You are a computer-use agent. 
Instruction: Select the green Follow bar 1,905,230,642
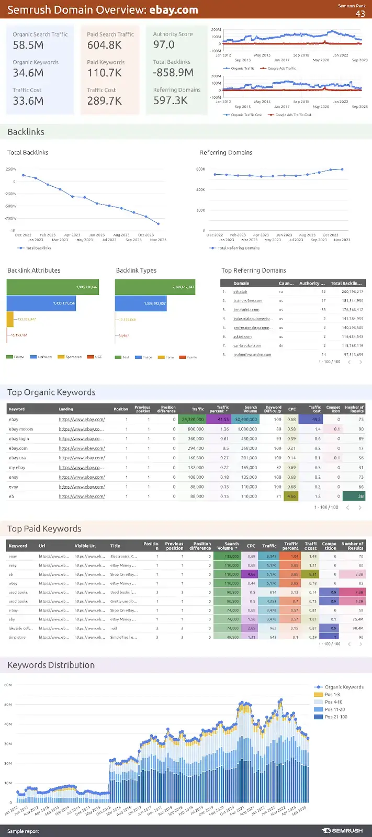click(52, 287)
